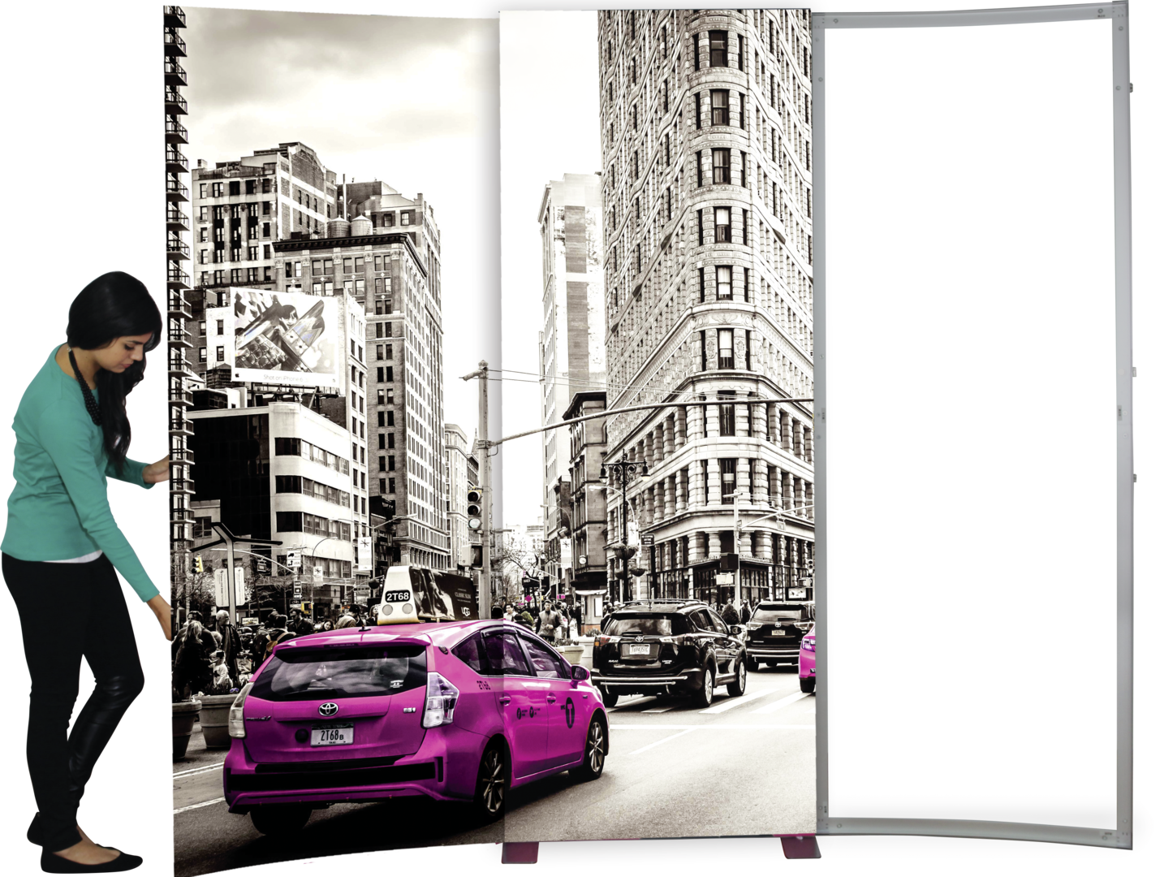1160x877 pixels.
Task: Click the traffic light on the pole
Action: pyautogui.click(x=474, y=507)
